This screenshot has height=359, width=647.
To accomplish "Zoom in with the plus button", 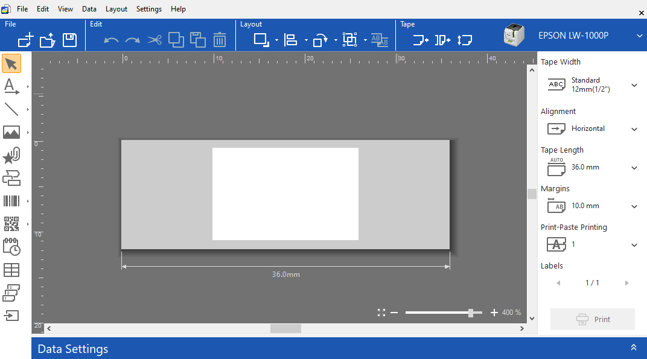I will pos(494,313).
